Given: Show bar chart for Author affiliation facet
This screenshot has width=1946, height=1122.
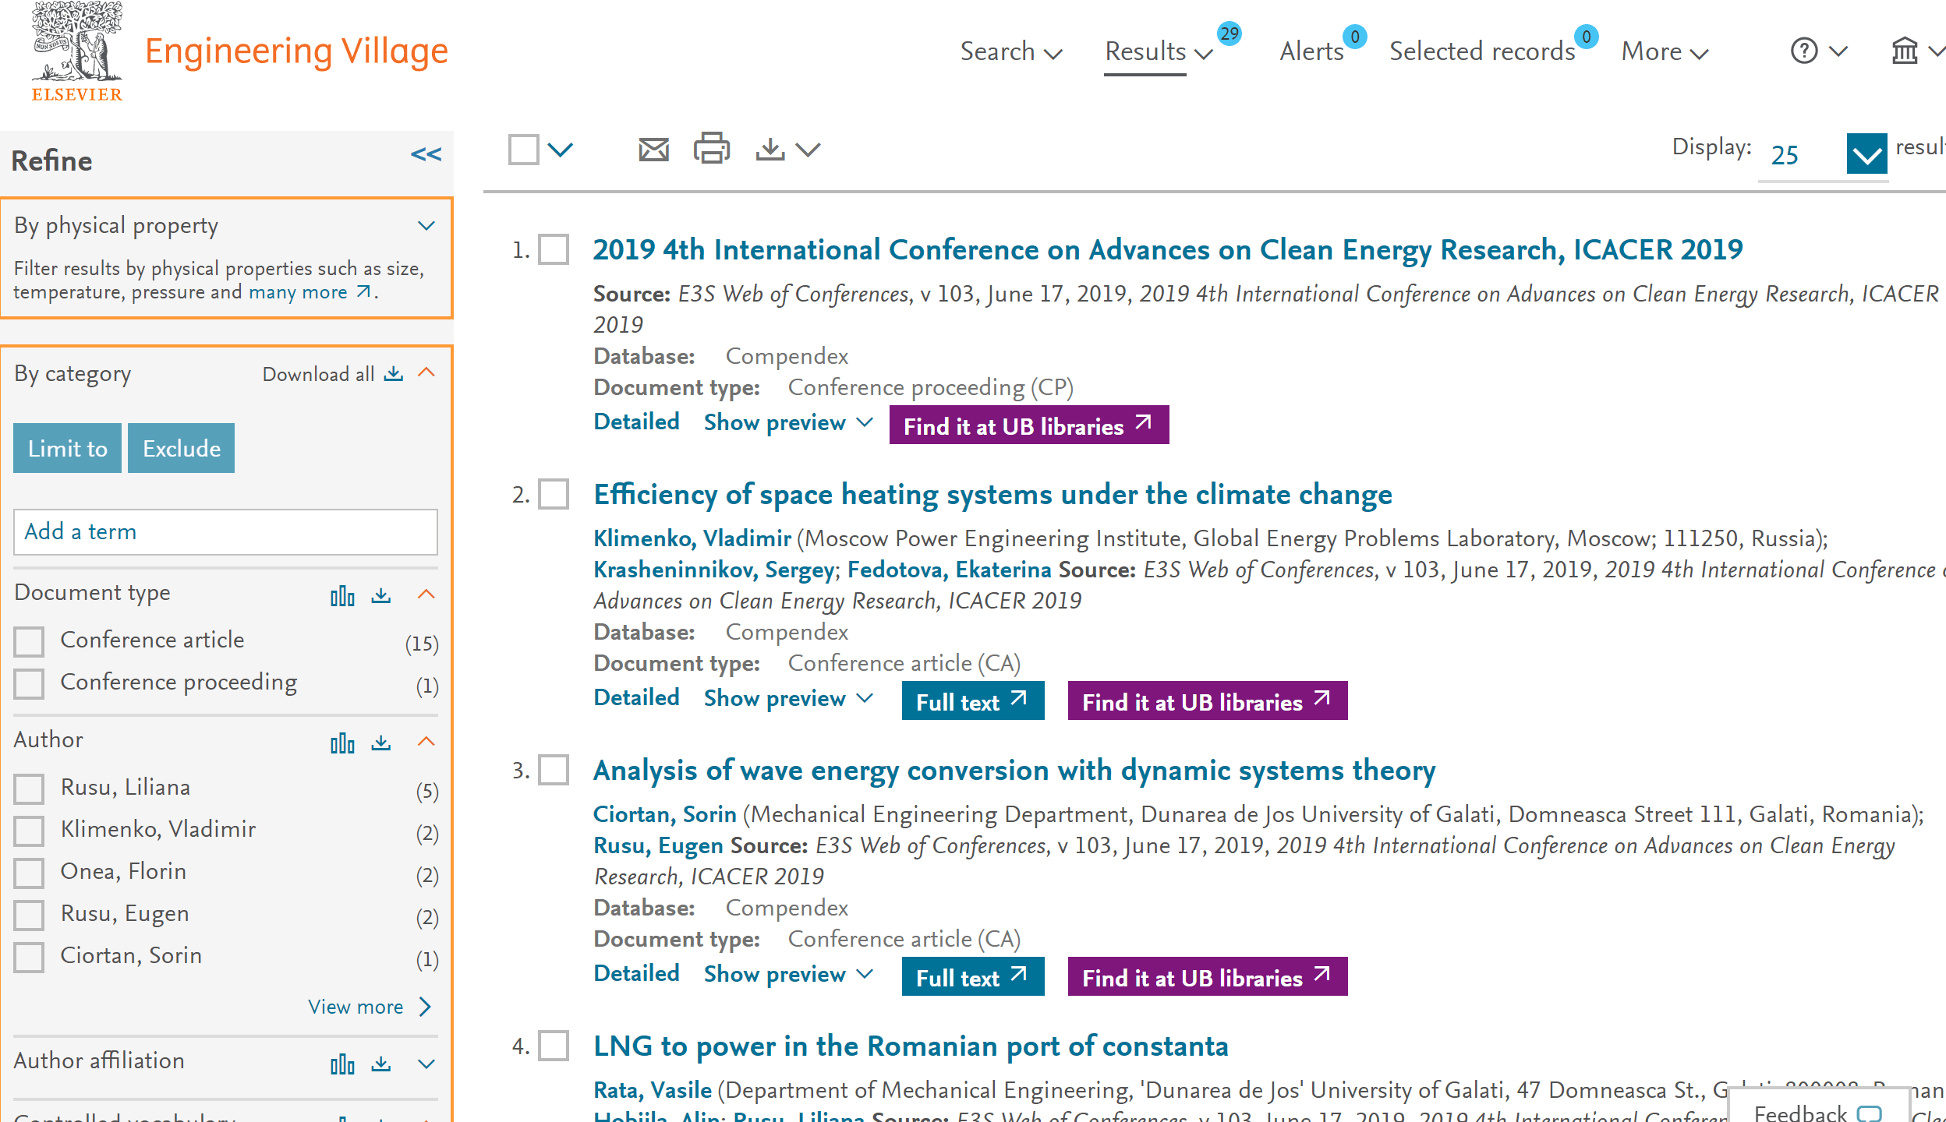Looking at the screenshot, I should click(x=342, y=1064).
